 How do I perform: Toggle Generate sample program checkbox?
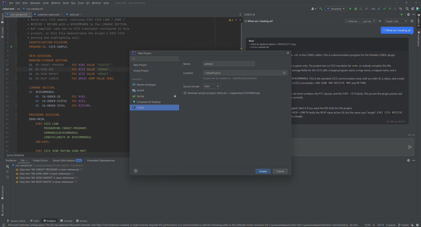coord(185,93)
